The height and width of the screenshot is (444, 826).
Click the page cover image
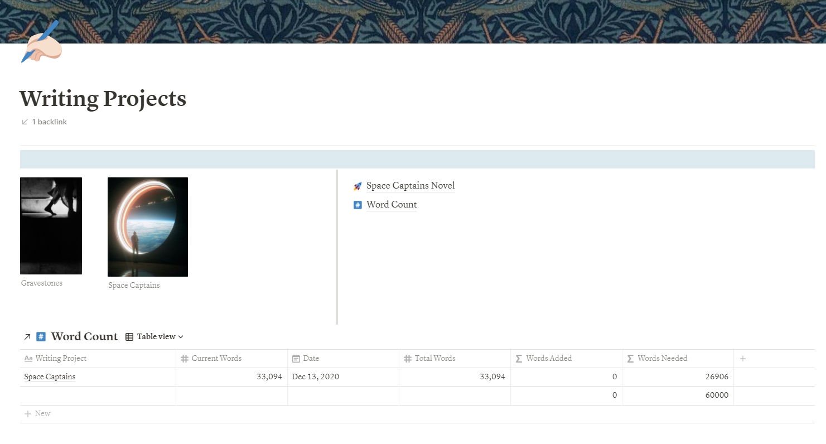[x=413, y=21]
